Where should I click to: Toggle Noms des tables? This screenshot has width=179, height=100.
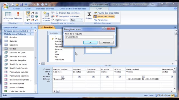coord(104,16)
